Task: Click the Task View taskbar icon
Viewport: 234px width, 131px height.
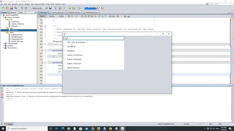Action: pyautogui.click(x=57, y=128)
